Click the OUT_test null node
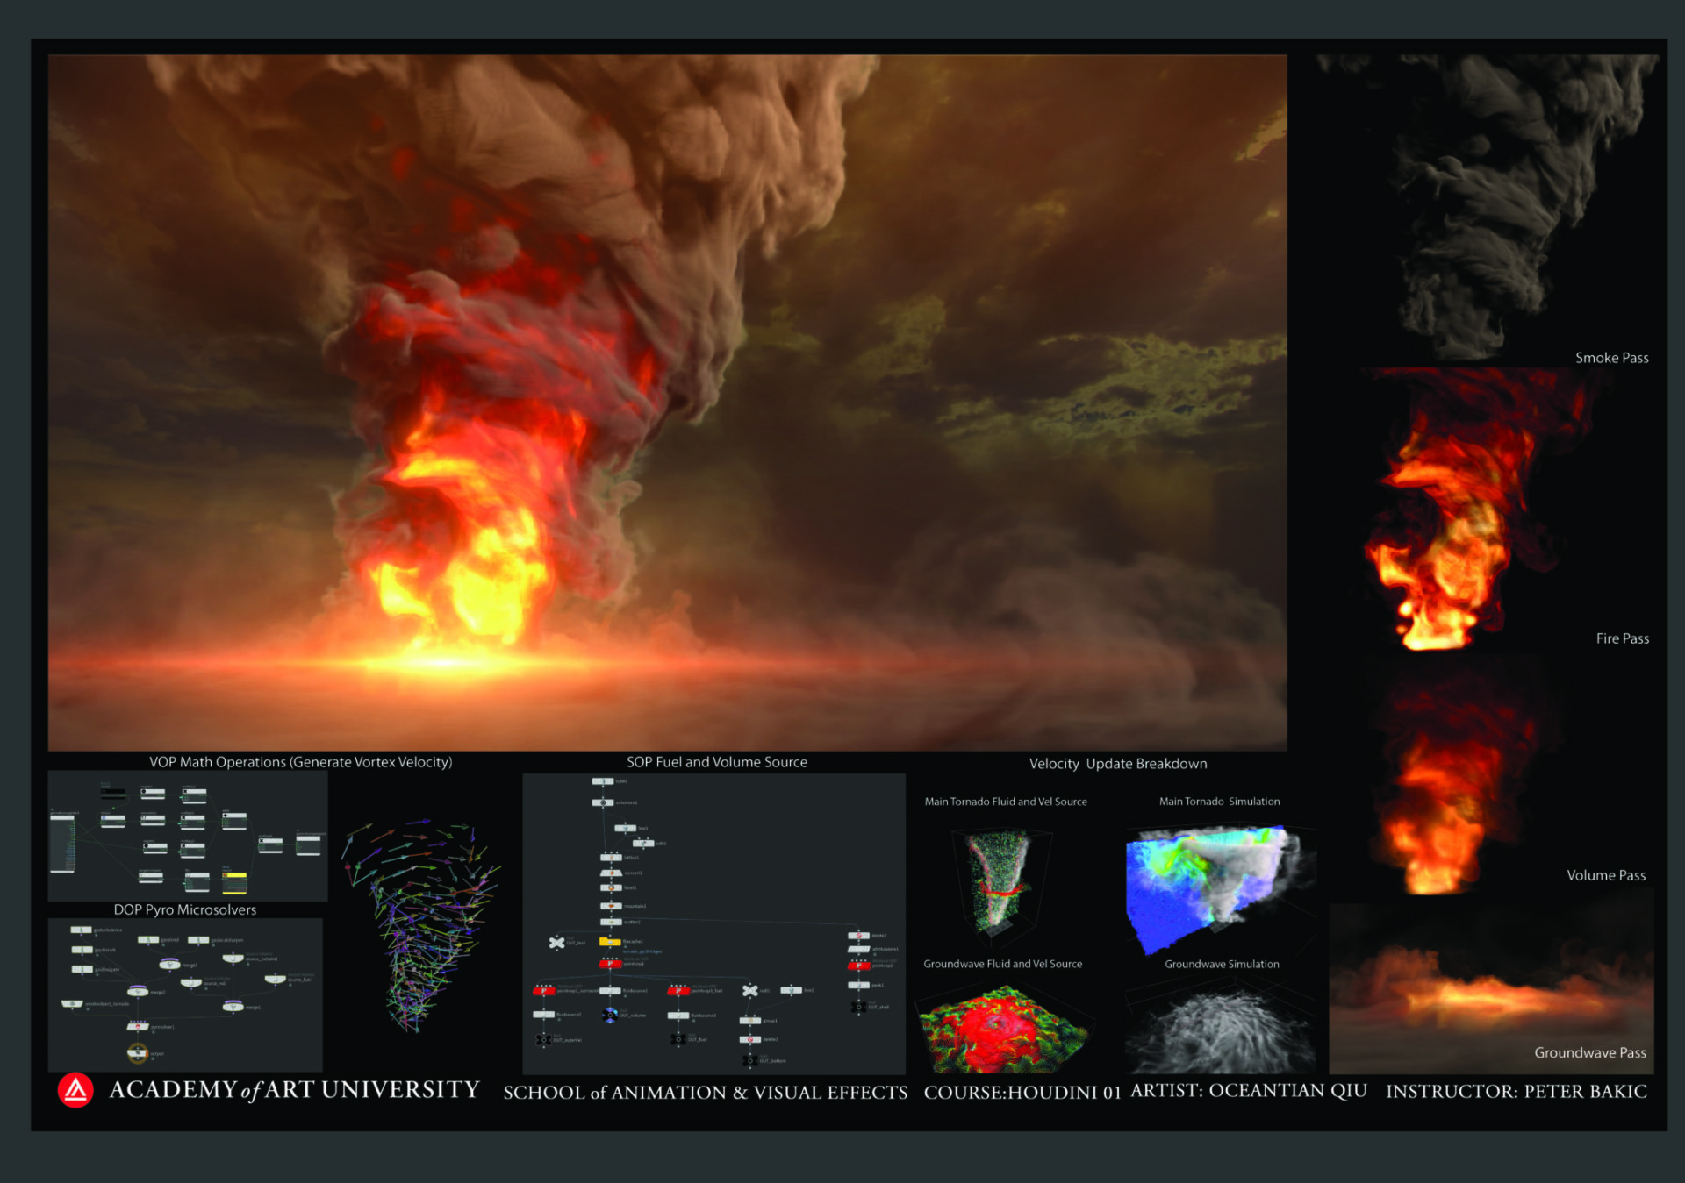Screen dimensions: 1685x1183 [556, 943]
